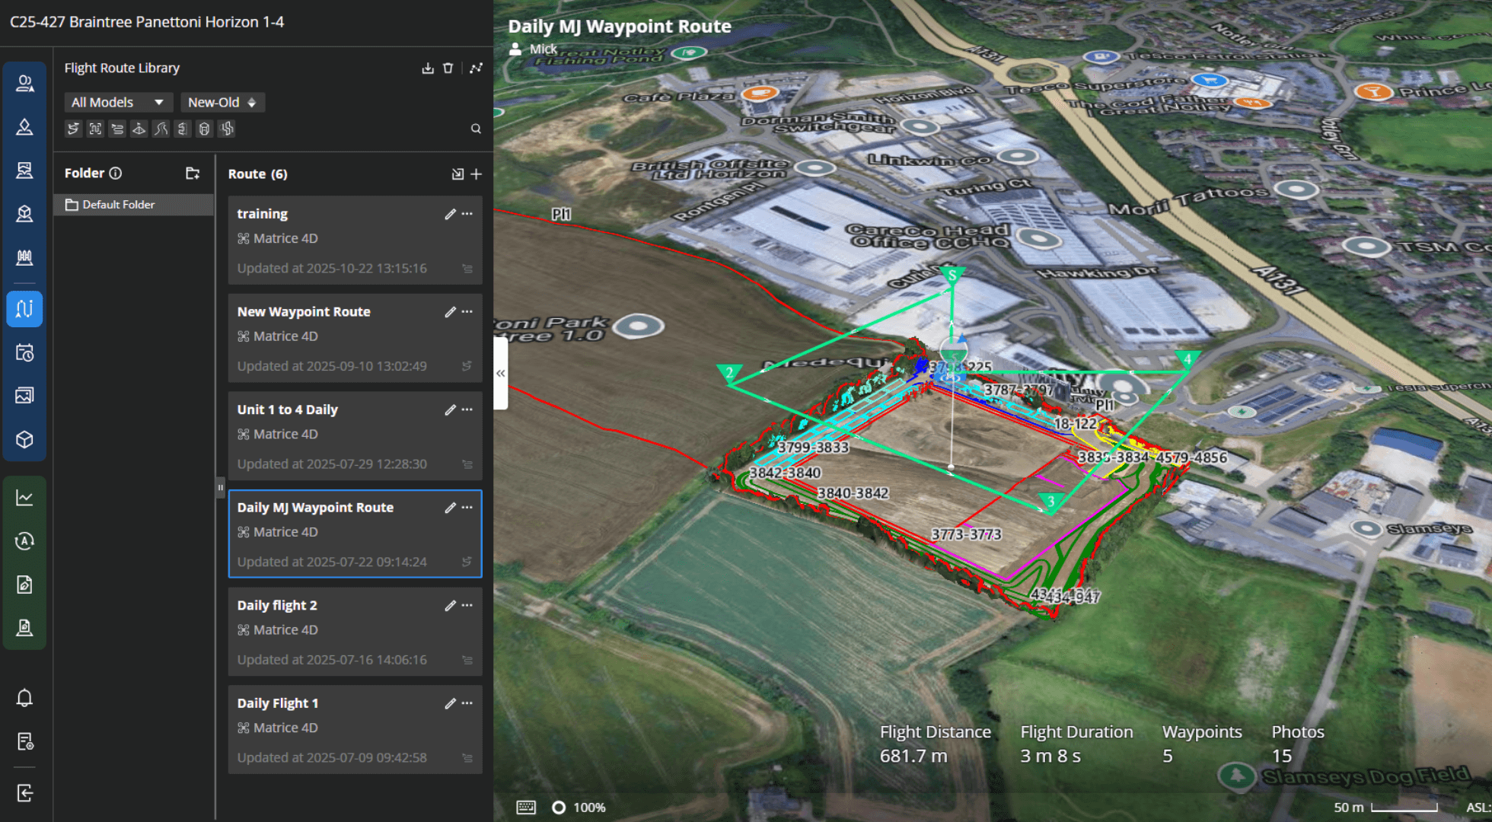Open more options for Daily flight 2
The image size is (1492, 822).
(x=467, y=605)
